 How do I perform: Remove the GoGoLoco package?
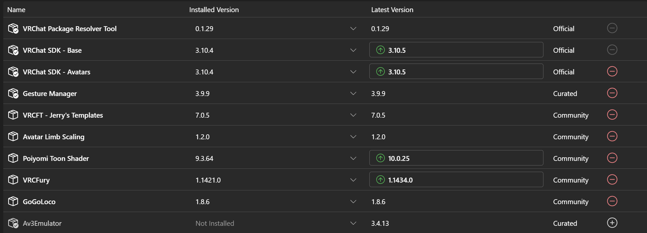[x=612, y=201]
